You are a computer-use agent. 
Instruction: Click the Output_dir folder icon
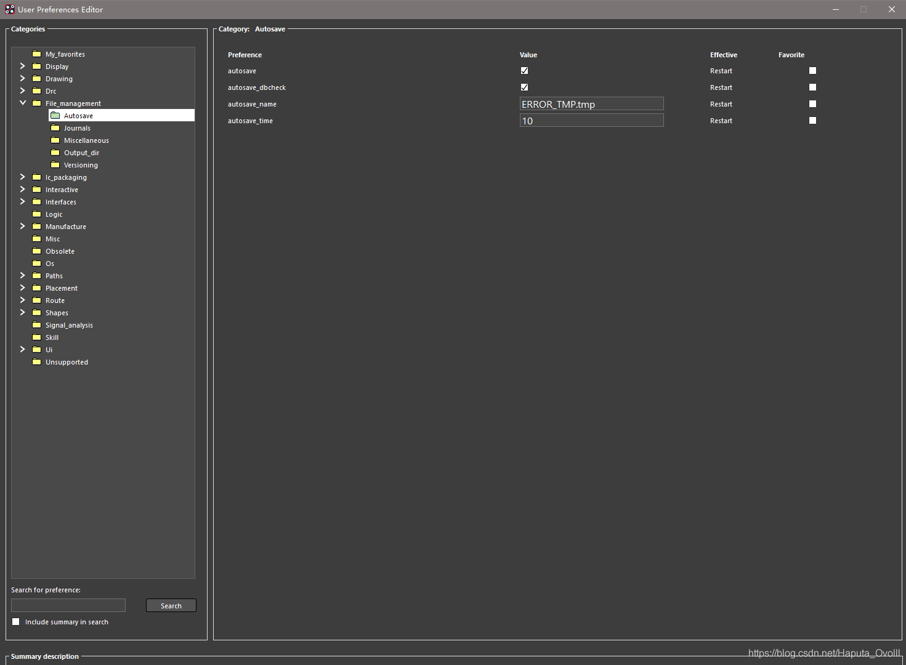coord(55,153)
